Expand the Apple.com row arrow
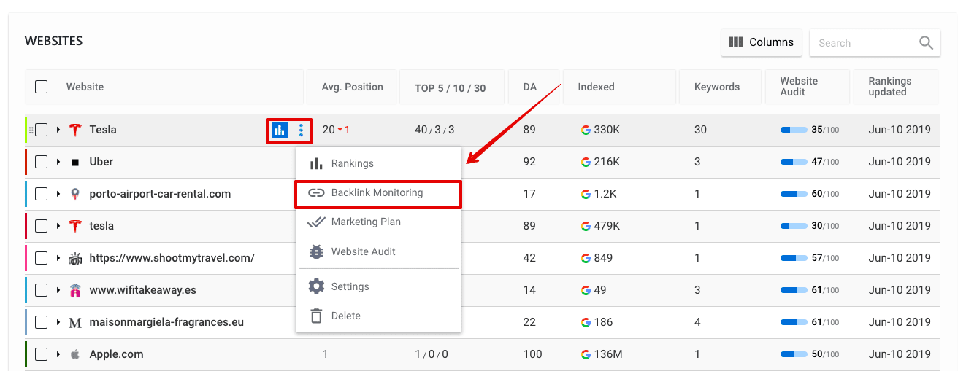966x371 pixels. 58,354
